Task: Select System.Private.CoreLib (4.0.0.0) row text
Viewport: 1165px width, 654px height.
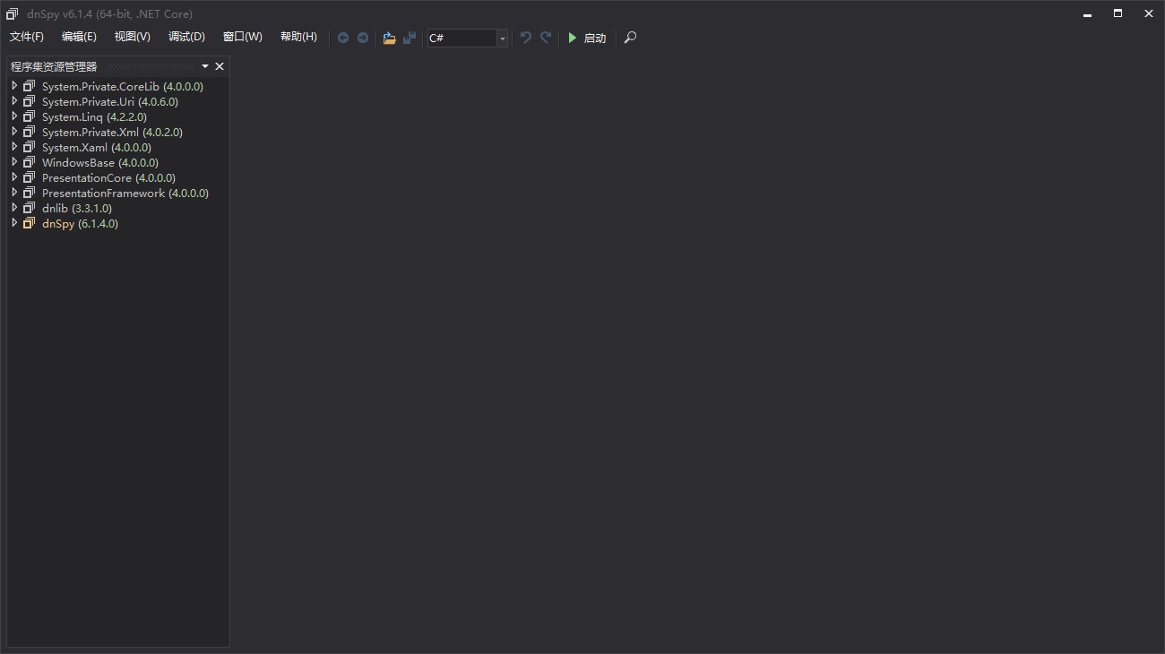Action: (123, 87)
